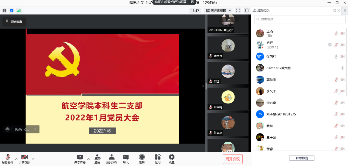Screen dimensions: 348x166
Task: Open the speaker view dropdown
Action: pos(219,11)
